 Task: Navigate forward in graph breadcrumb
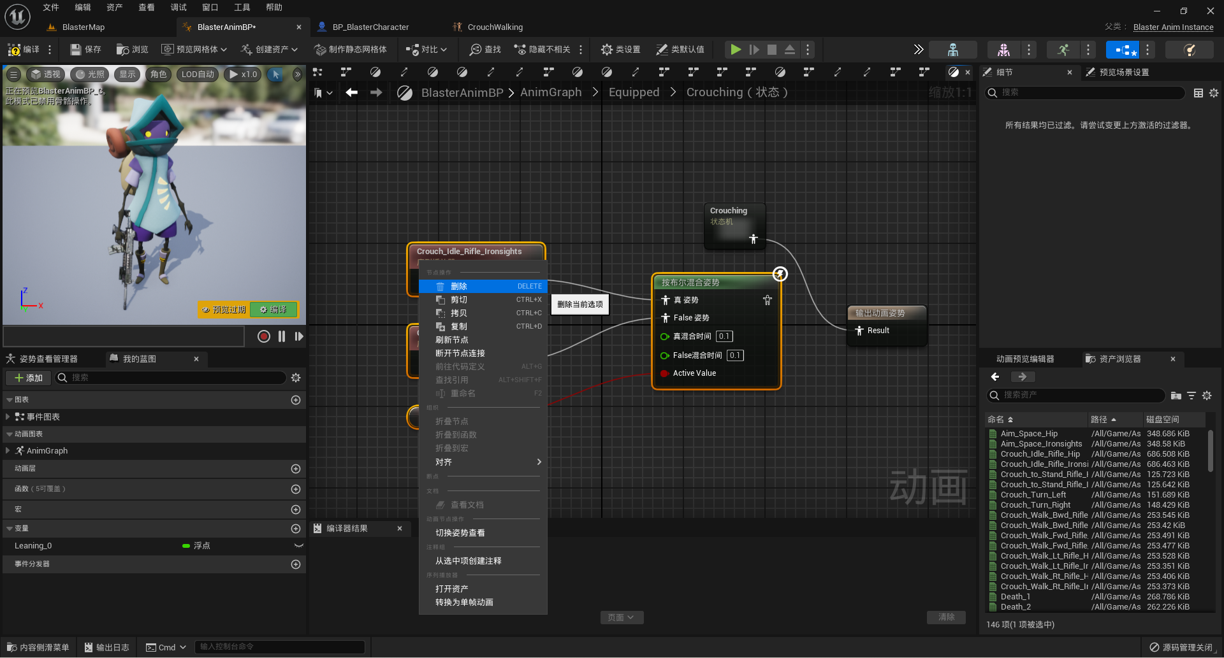pos(377,92)
